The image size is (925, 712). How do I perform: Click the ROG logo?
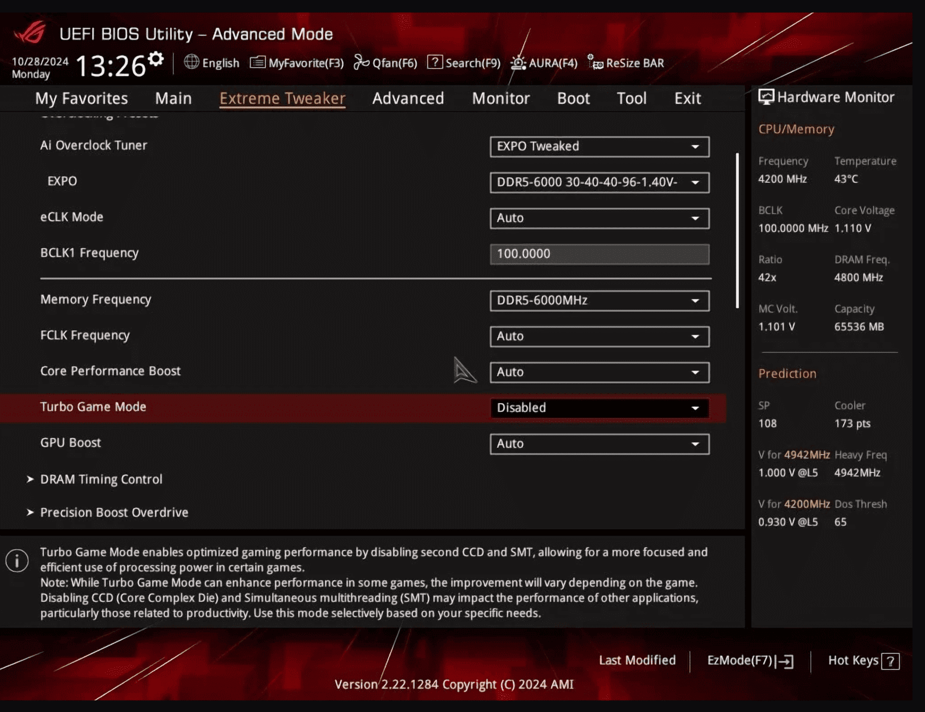click(30, 33)
